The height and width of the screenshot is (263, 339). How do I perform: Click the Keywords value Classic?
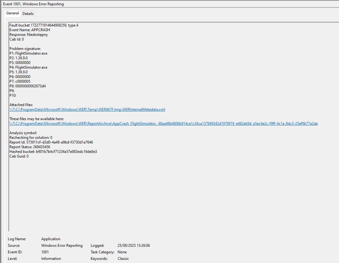123,259
